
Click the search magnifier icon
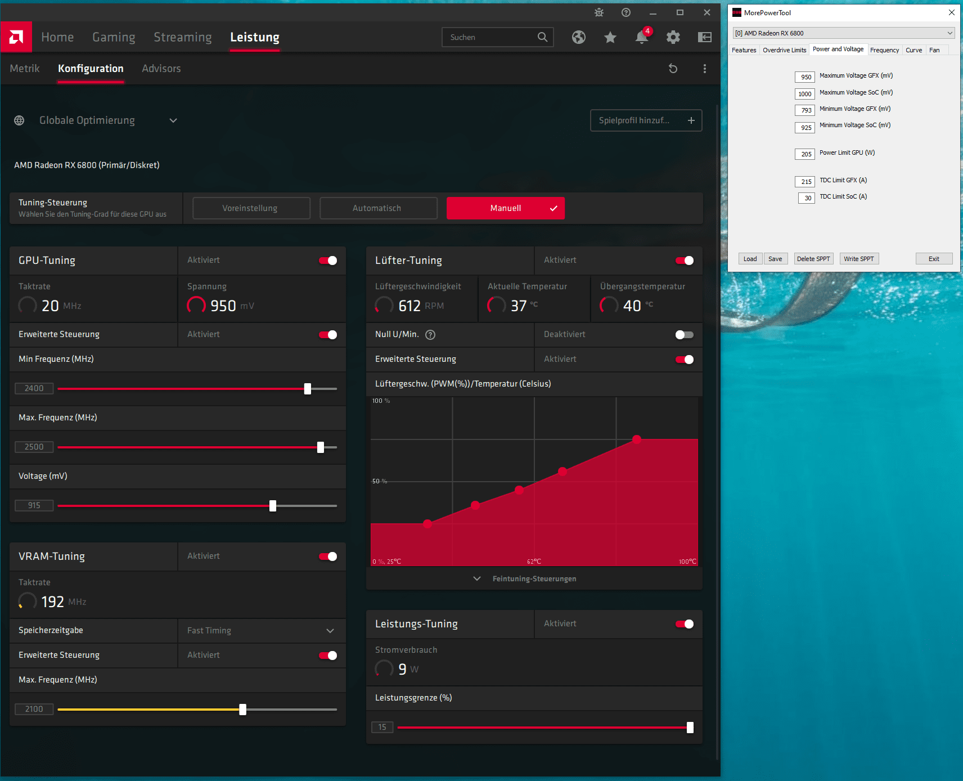tap(542, 37)
